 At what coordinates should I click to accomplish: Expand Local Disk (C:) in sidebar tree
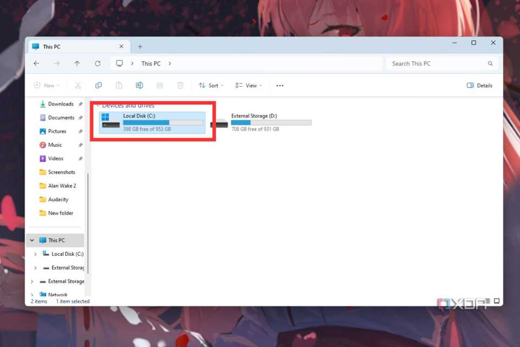coord(36,254)
